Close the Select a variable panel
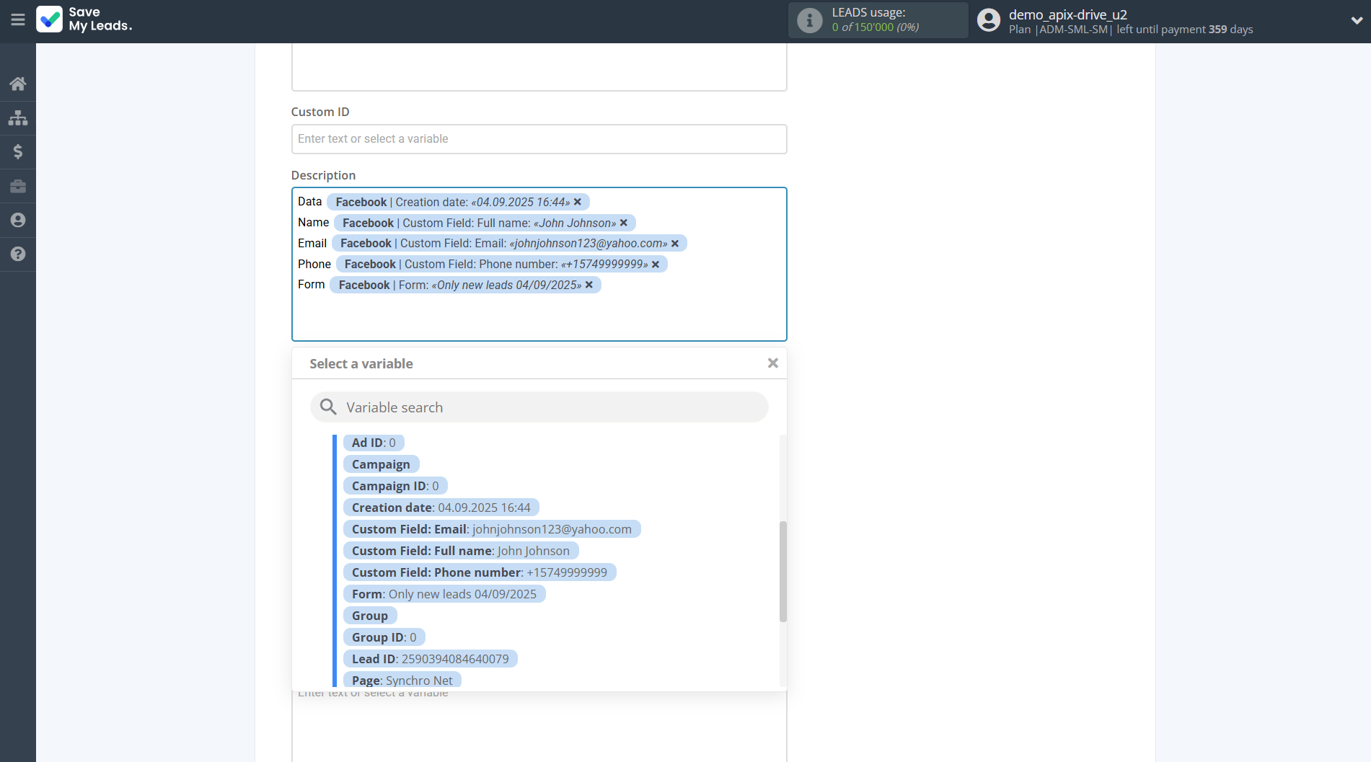 (x=772, y=363)
